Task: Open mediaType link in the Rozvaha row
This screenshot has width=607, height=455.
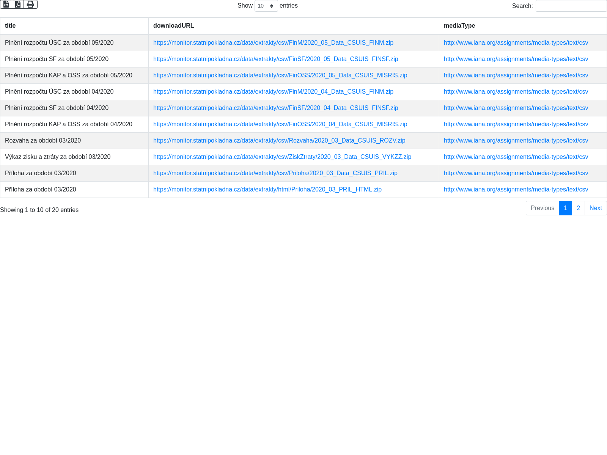Action: [x=516, y=141]
